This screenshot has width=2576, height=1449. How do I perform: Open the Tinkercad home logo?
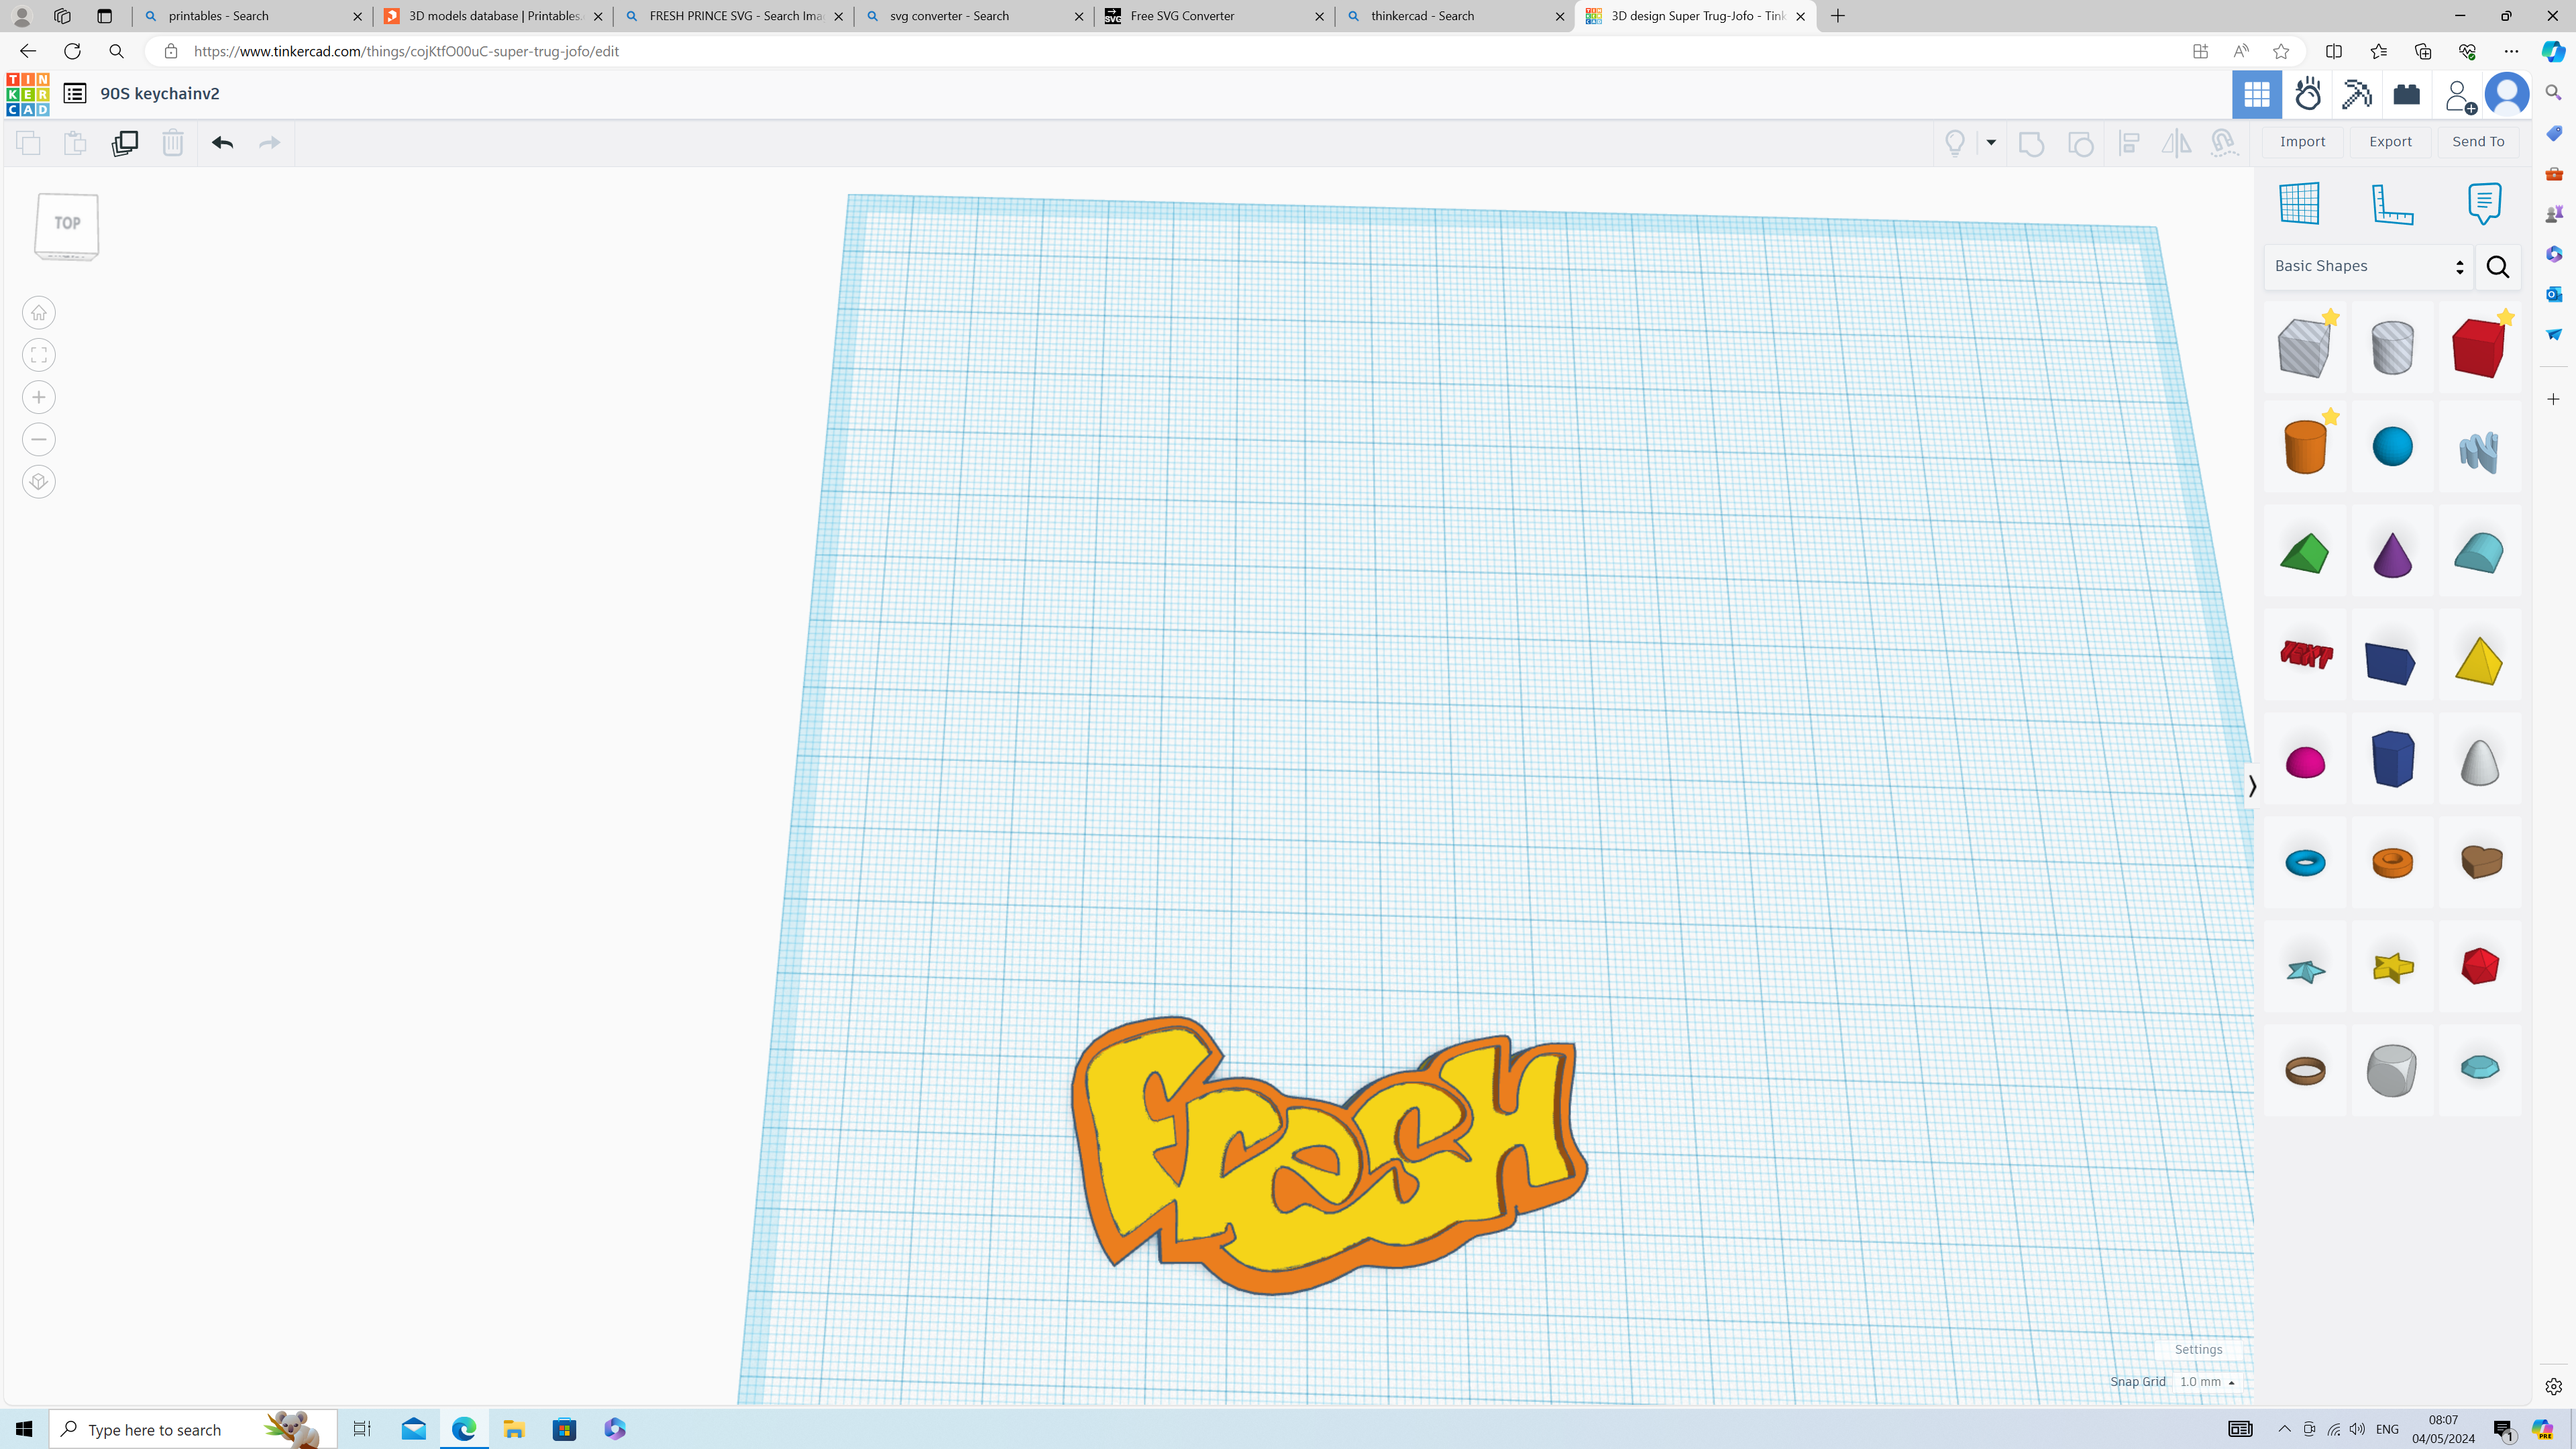click(27, 94)
